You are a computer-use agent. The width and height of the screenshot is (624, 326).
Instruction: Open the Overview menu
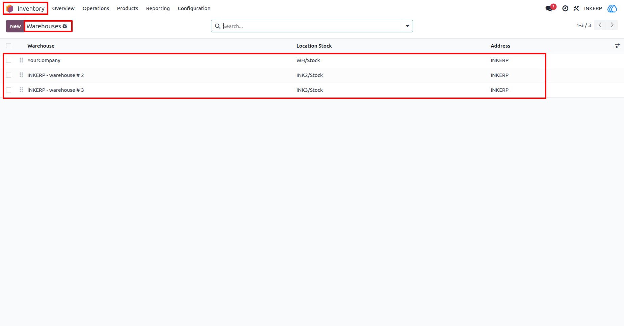pyautogui.click(x=63, y=8)
